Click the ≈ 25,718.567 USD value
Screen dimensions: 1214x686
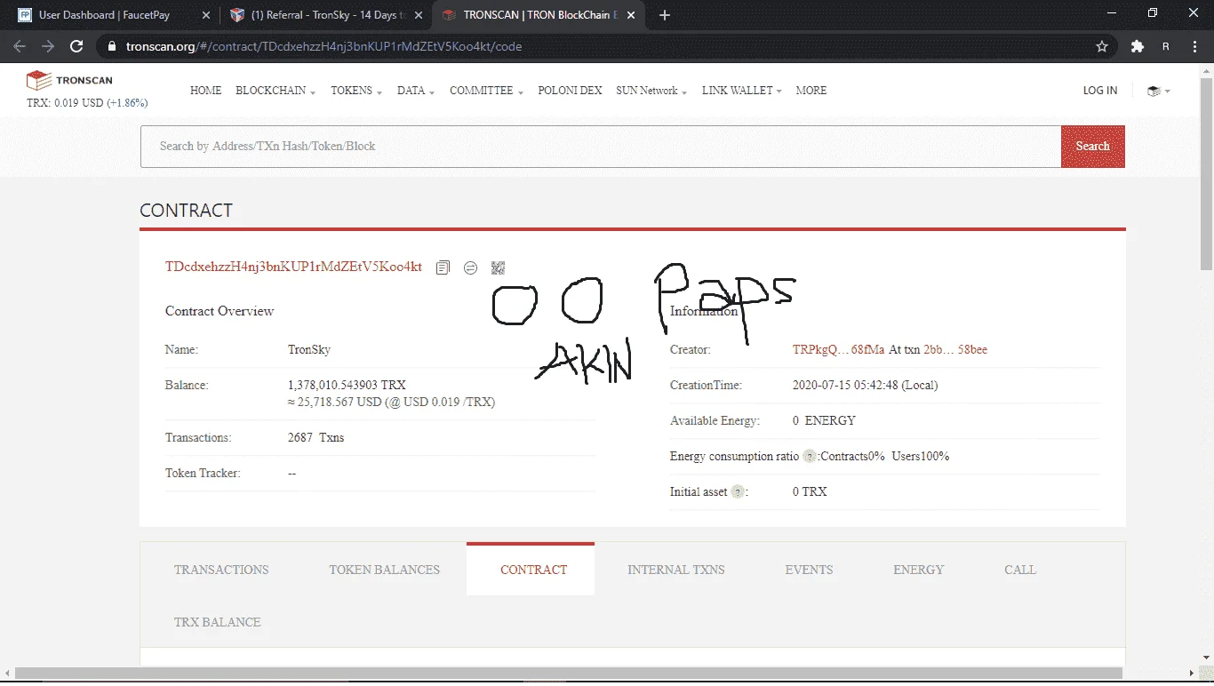point(391,403)
